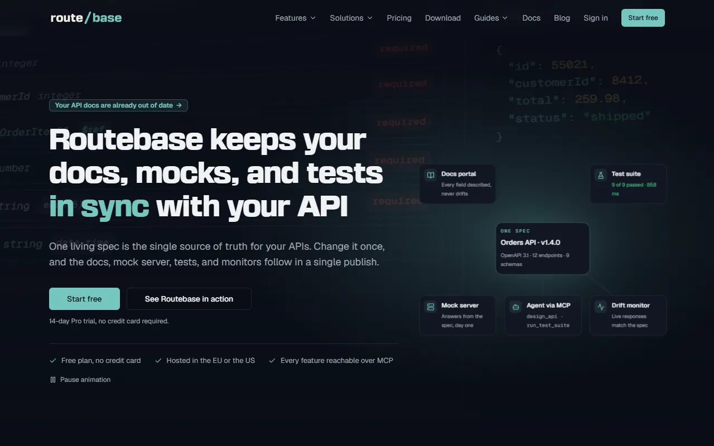Screen dimensions: 714x446
Task: Click the Drift monitor pulse icon
Action: 601,307
